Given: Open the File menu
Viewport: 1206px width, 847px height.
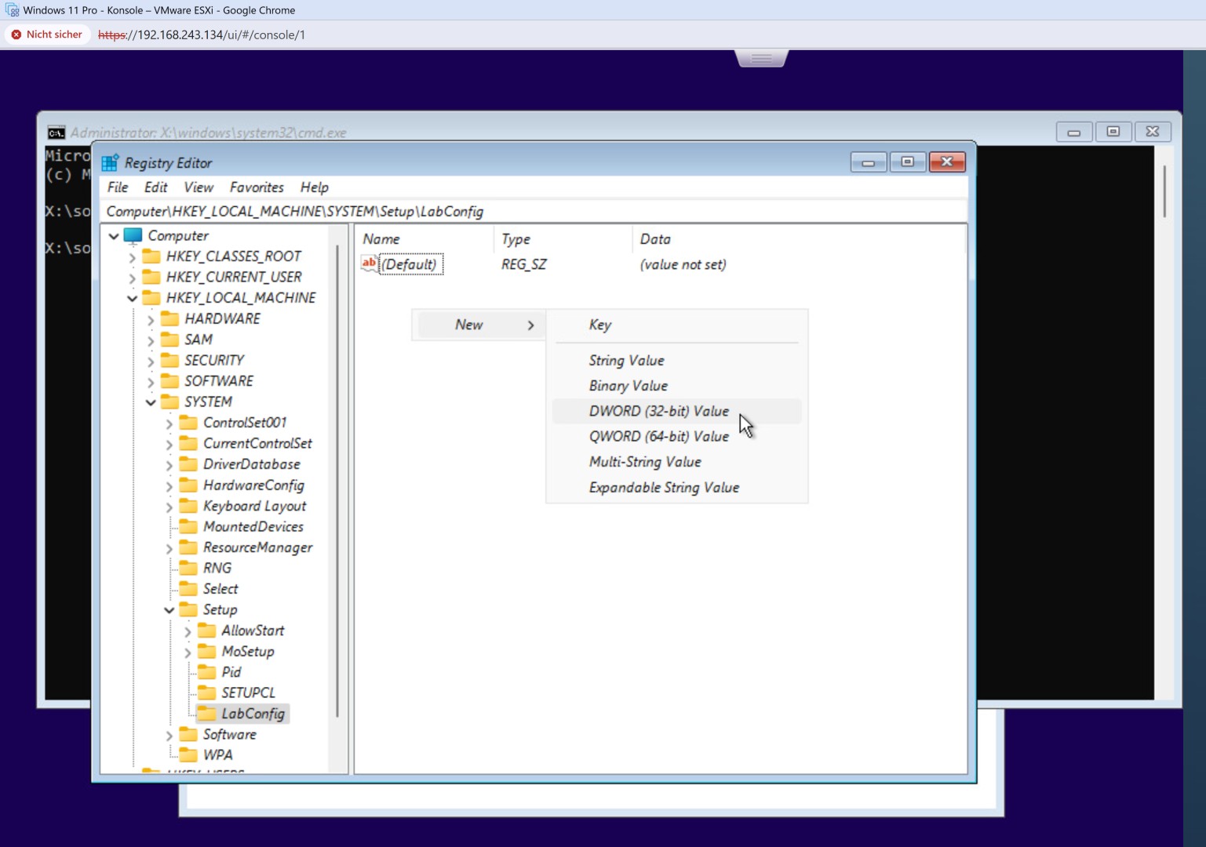Looking at the screenshot, I should click(118, 187).
